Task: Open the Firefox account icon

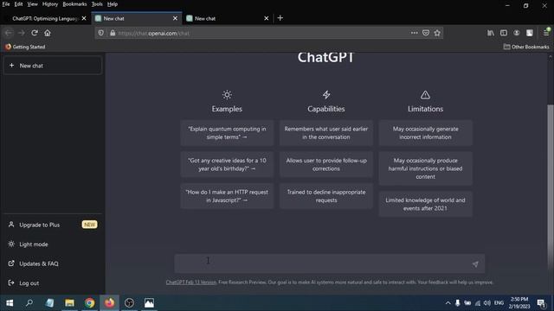Action: 517,33
